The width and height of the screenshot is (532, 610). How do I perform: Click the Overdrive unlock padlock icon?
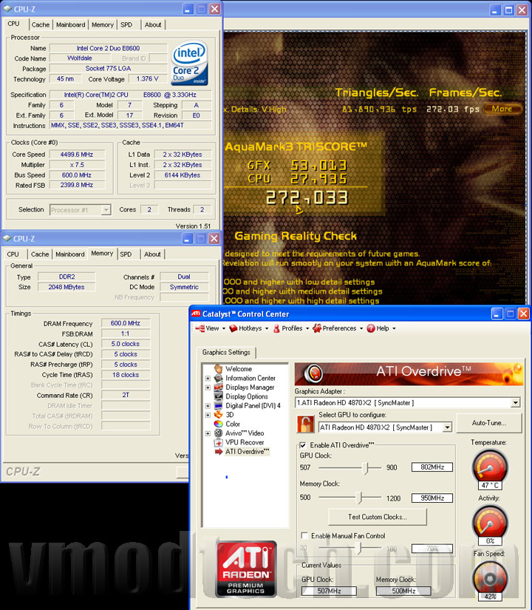coord(305,424)
